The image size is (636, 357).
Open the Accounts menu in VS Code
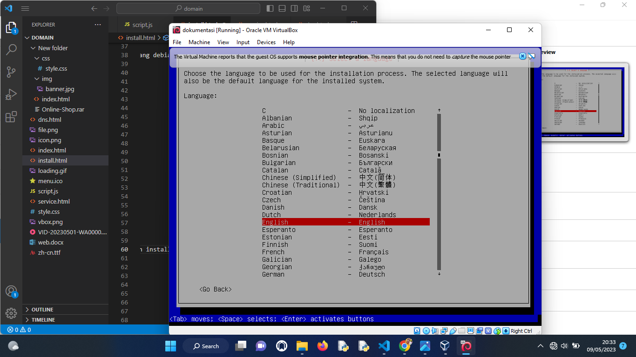[11, 291]
